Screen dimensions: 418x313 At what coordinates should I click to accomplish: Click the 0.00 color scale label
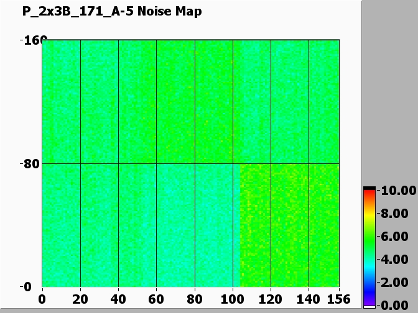click(396, 305)
